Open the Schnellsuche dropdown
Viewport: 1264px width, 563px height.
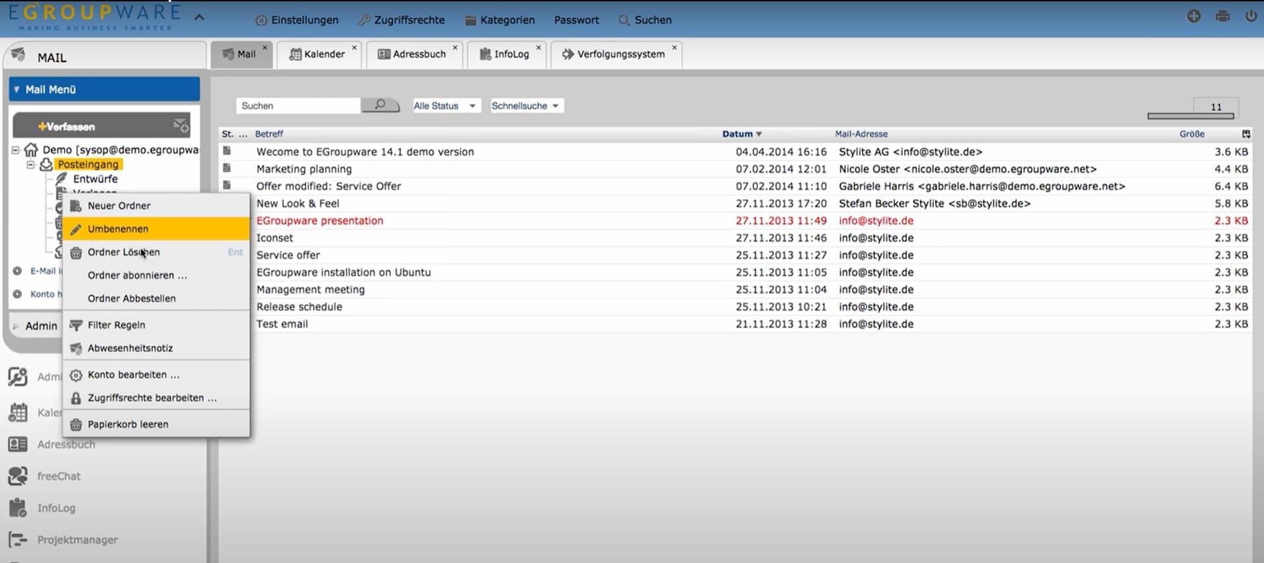click(x=527, y=106)
